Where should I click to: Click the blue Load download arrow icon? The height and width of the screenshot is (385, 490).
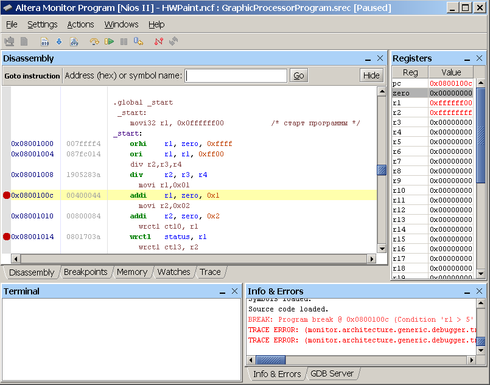tap(59, 41)
